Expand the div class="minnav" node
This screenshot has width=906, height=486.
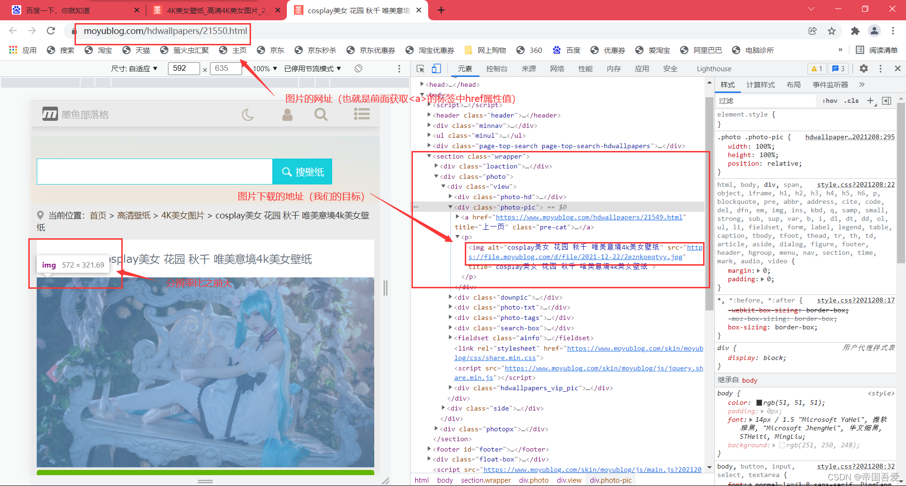click(x=429, y=126)
